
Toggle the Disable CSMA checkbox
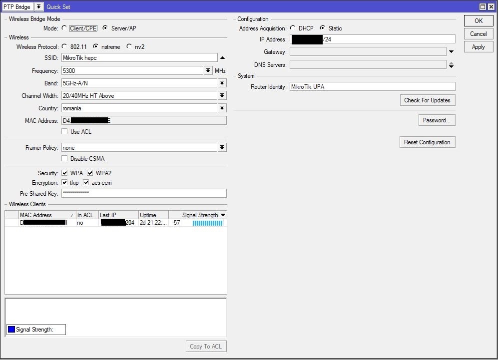64,159
